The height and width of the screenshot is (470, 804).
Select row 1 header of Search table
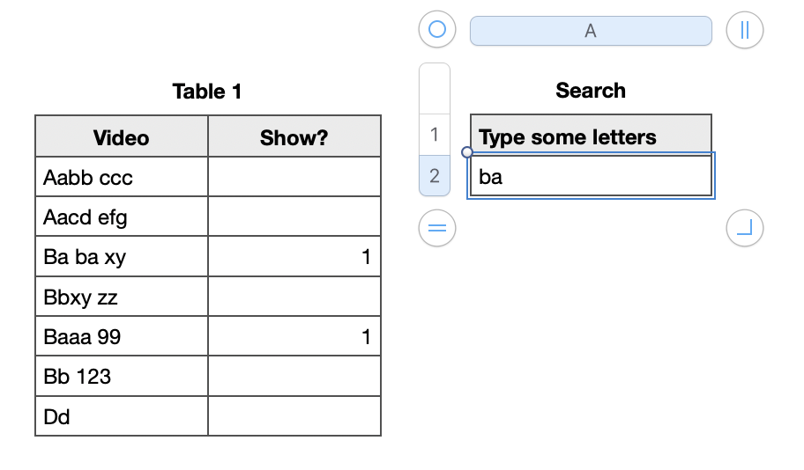[x=434, y=135]
